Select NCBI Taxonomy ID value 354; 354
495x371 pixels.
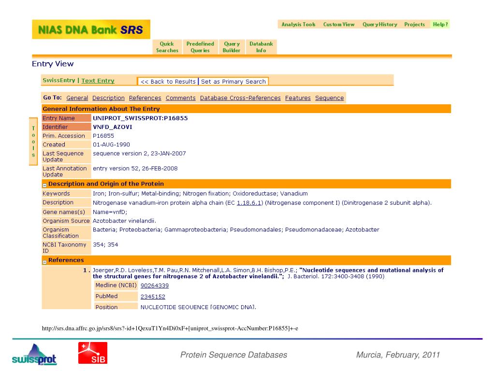[x=105, y=244]
